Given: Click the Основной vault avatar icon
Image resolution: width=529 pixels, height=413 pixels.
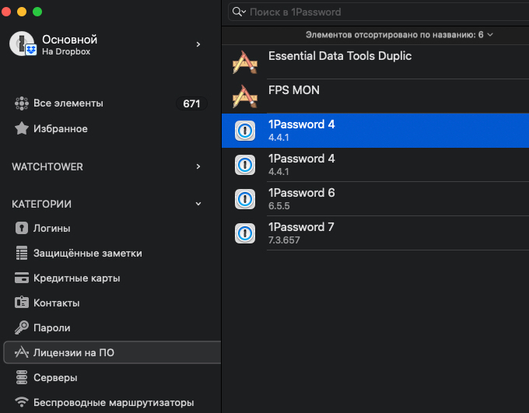Looking at the screenshot, I should 23,44.
